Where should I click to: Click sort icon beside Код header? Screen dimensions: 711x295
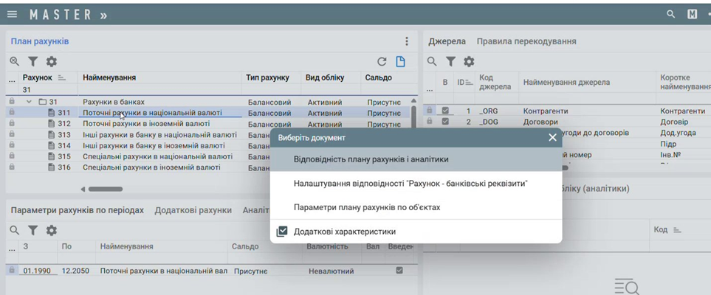tap(677, 230)
